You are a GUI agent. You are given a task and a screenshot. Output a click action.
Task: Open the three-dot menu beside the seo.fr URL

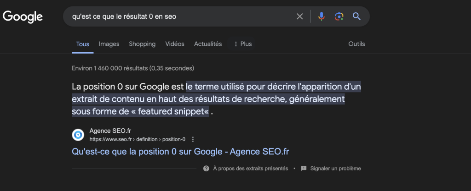click(x=193, y=139)
